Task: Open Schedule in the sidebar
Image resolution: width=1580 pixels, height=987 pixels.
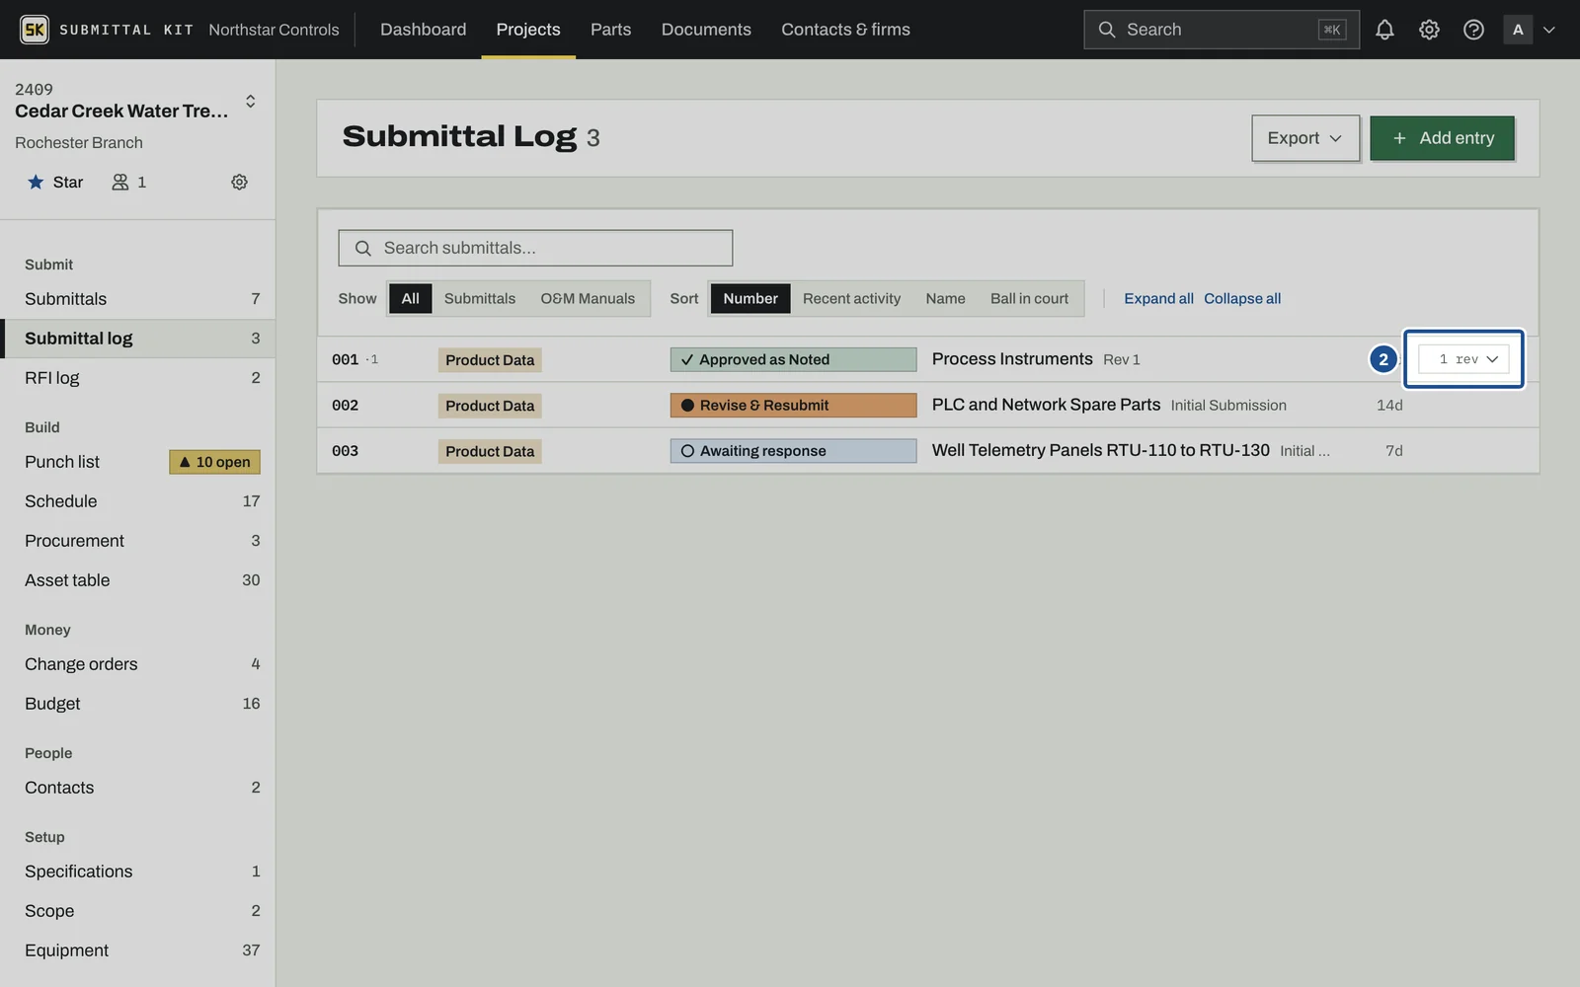Action: click(x=138, y=501)
